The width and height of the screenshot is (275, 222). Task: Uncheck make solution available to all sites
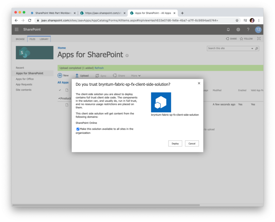(x=78, y=129)
